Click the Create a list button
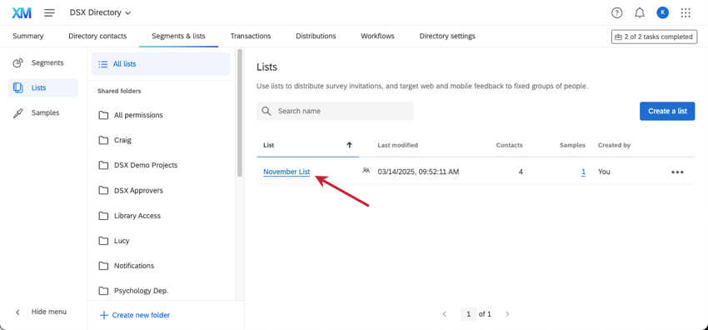The image size is (708, 330). [x=667, y=111]
